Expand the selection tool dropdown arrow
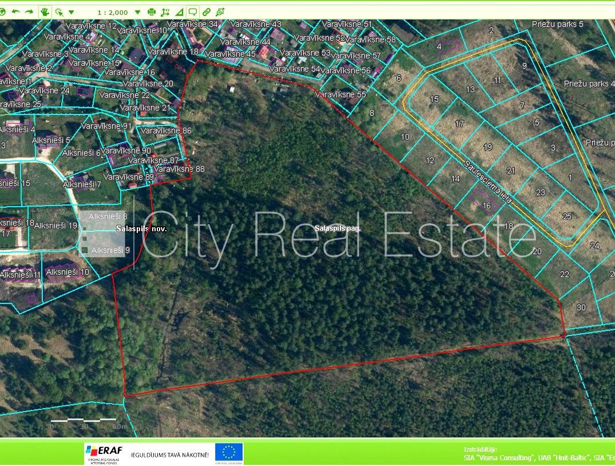This screenshot has height=466, width=615. 71,12
